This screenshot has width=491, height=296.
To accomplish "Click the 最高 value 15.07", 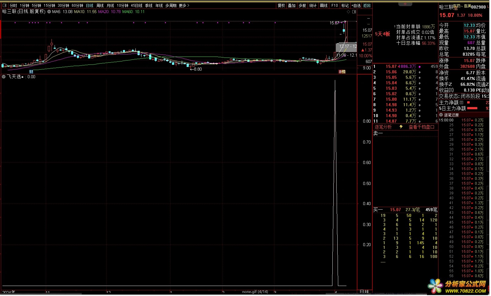I will (x=469, y=31).
